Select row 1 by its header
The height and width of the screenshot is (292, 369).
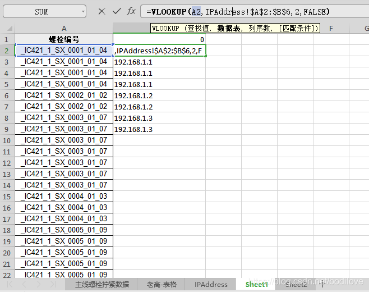point(7,39)
